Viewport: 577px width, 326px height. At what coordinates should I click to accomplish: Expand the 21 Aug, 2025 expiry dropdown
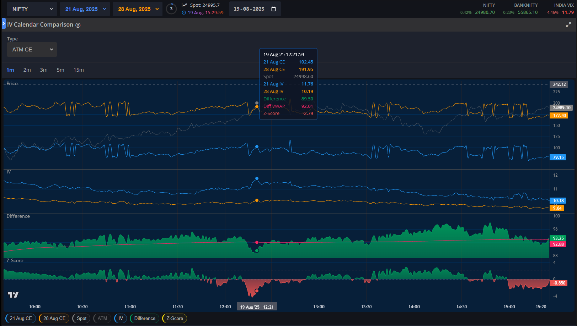85,9
